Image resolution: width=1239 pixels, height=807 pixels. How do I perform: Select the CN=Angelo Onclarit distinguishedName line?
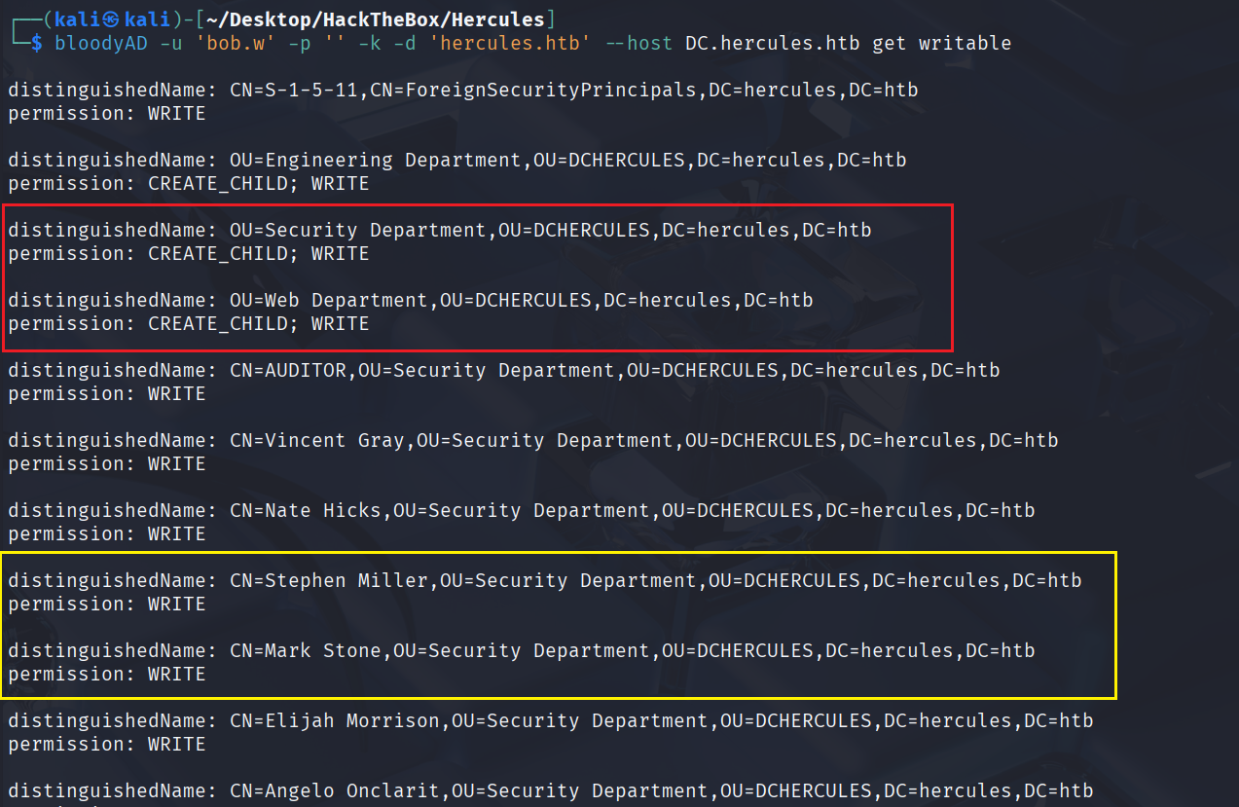coord(551,791)
